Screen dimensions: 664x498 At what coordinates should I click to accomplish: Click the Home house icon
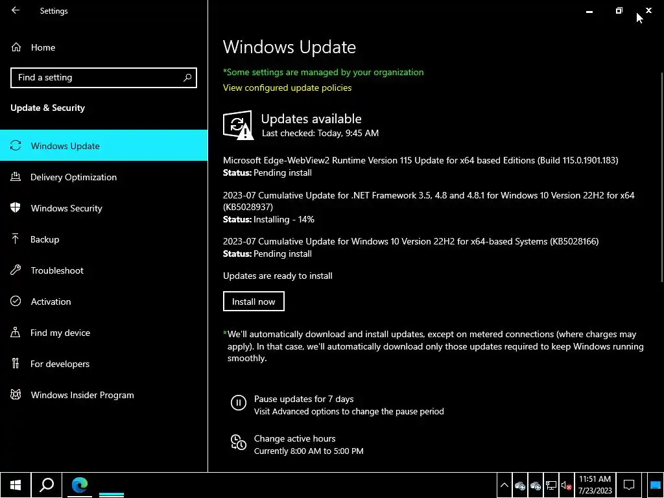coord(16,47)
